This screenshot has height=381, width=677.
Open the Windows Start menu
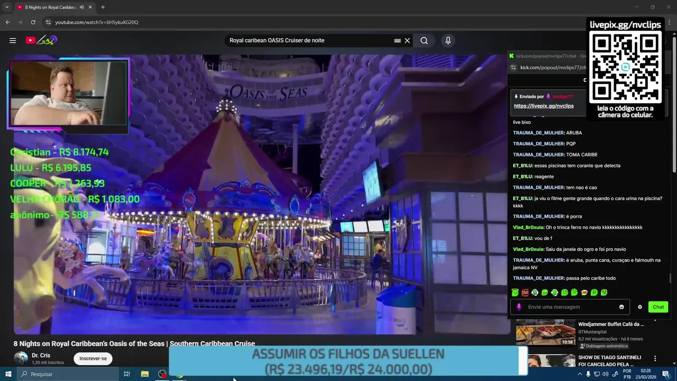pos(8,374)
